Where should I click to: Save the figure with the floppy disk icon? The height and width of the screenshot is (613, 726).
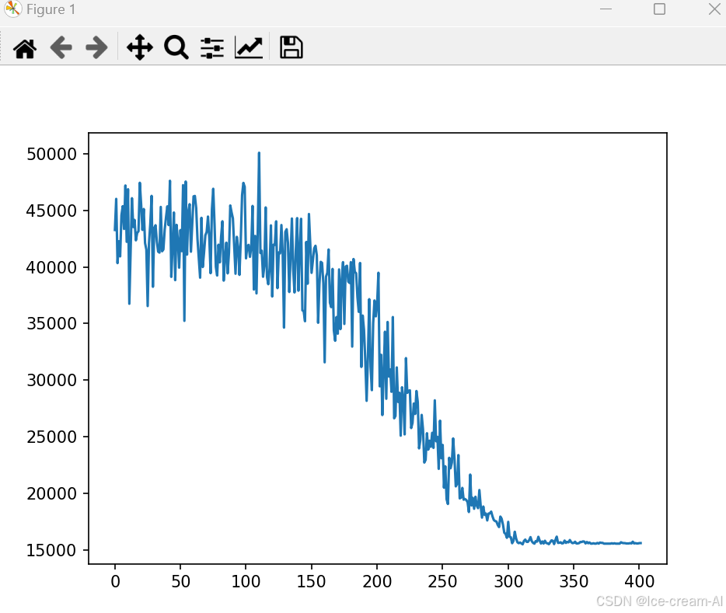[291, 47]
